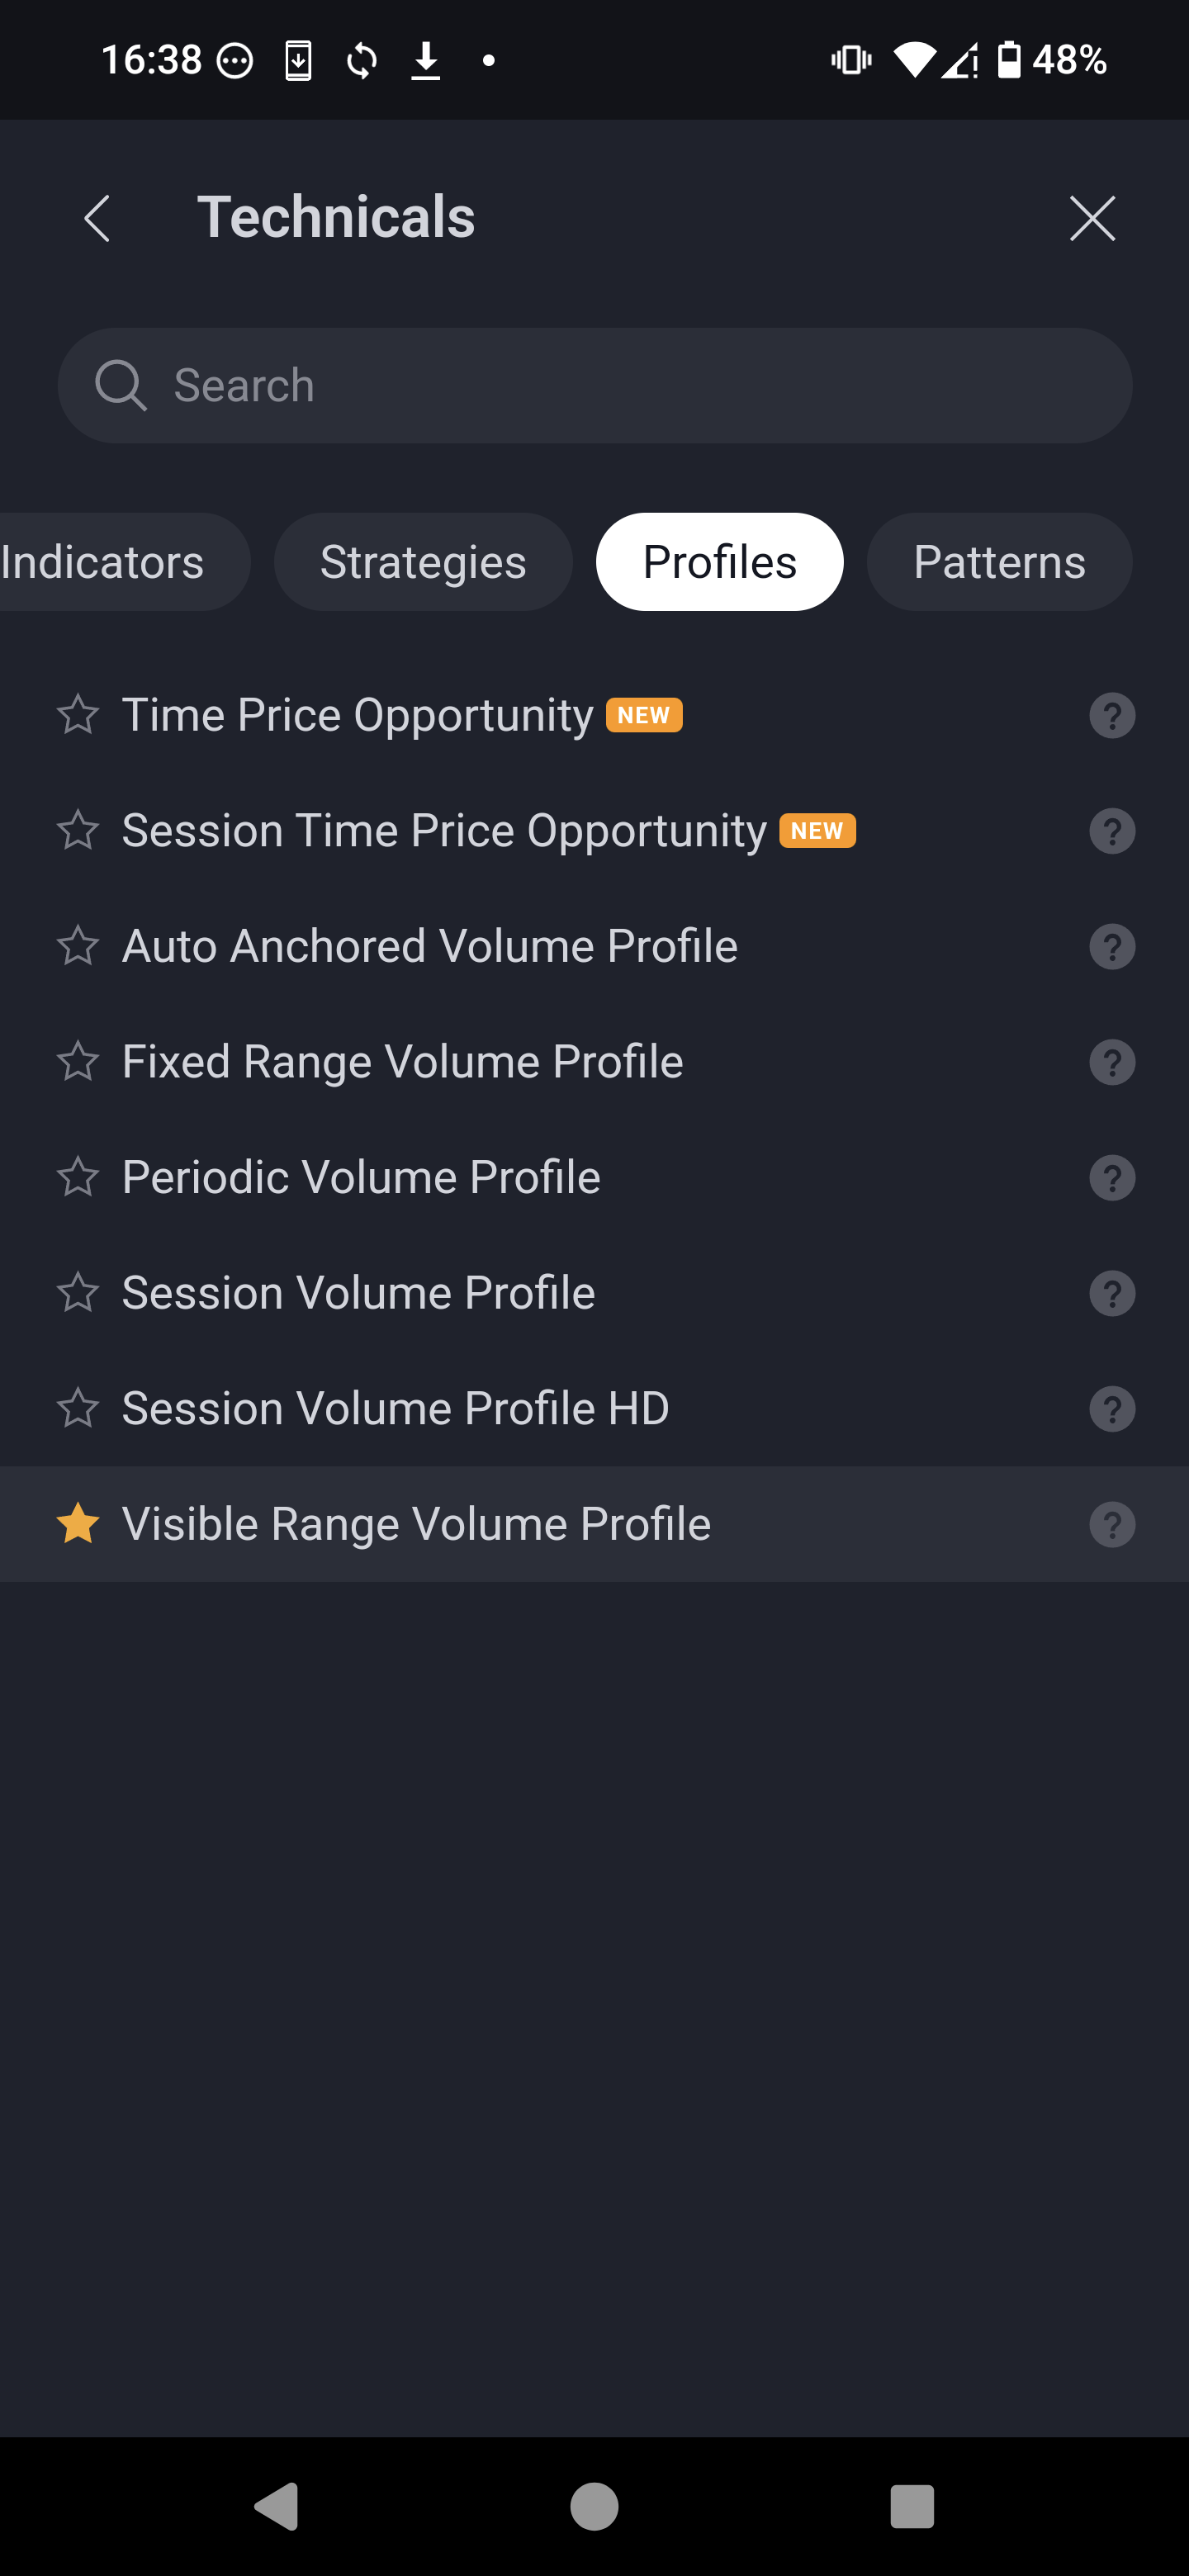Open help for Auto Anchored Volume Profile

coord(1111,947)
